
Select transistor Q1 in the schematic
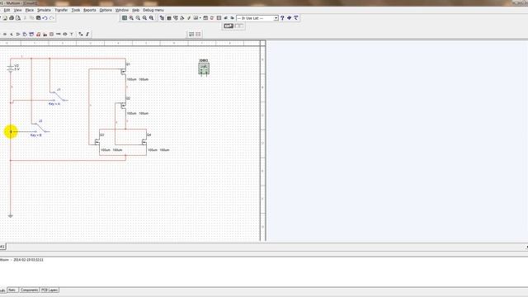[124, 72]
